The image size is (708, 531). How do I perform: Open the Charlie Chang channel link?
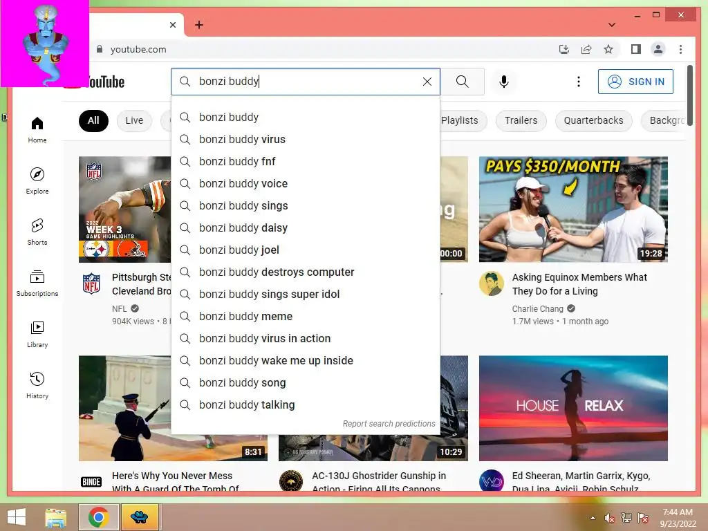537,309
